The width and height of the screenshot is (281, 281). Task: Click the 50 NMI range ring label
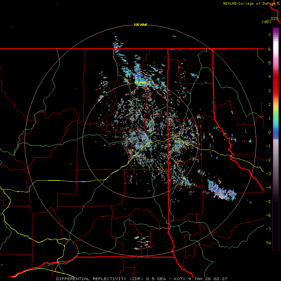tap(140, 83)
